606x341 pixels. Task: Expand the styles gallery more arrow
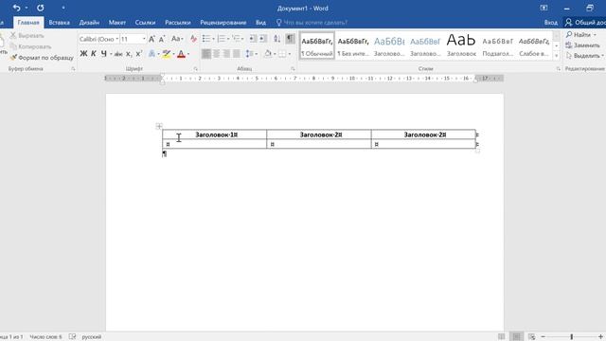(557, 56)
